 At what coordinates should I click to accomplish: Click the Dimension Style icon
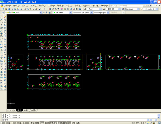[104, 9]
